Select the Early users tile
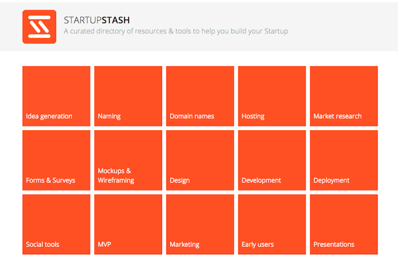Screen dimensions: 398x258 (272, 224)
